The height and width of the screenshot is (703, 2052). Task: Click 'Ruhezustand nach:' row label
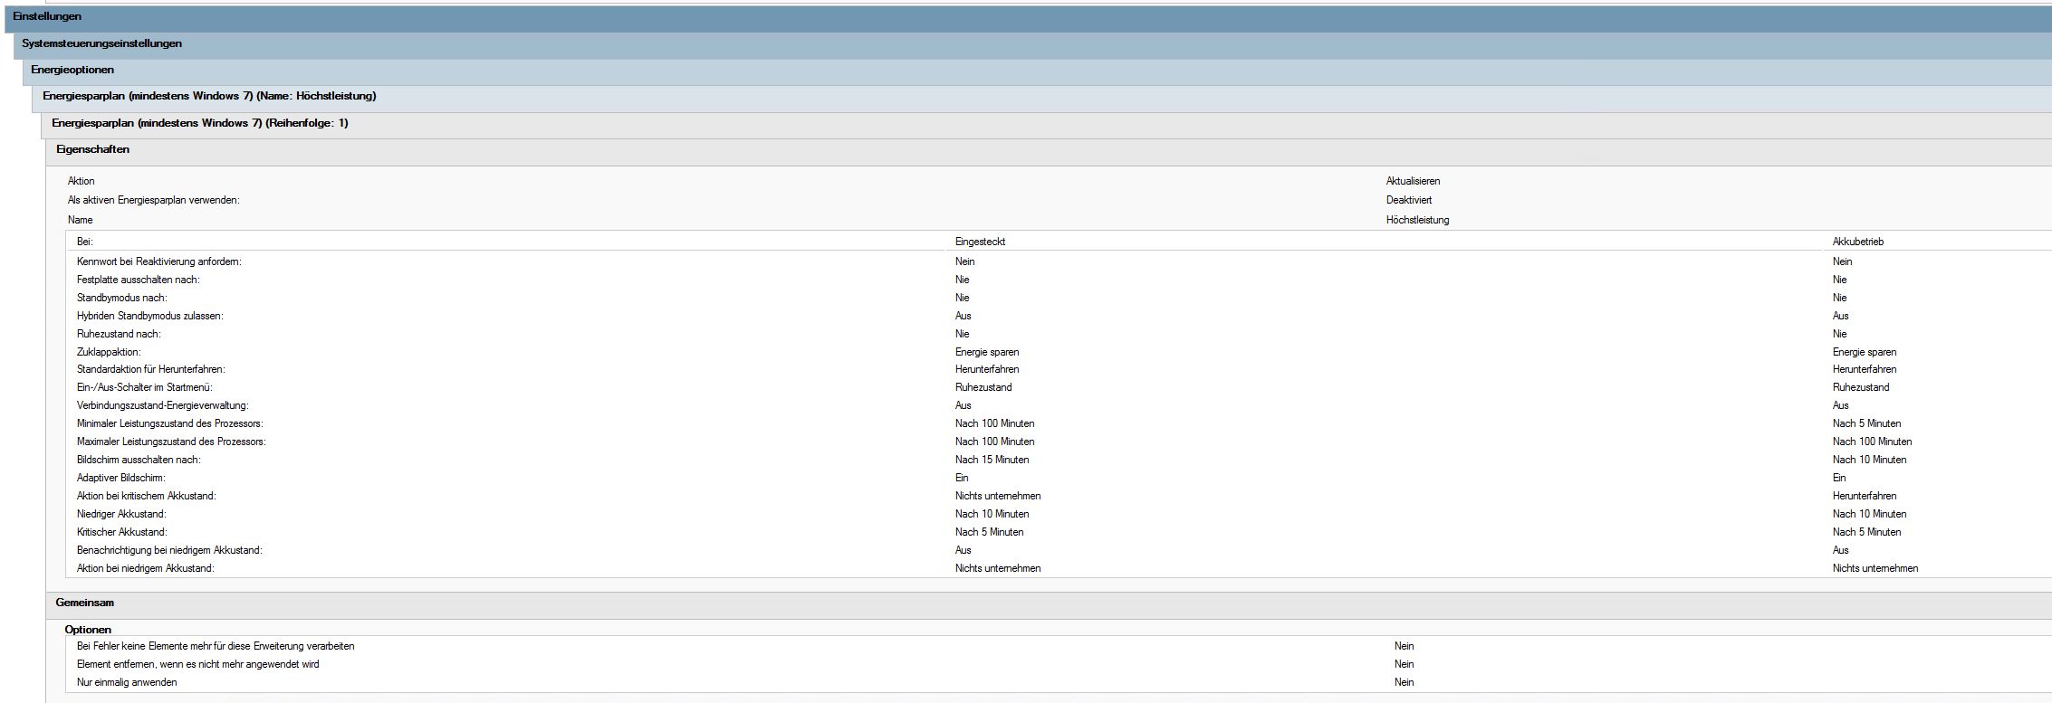click(118, 334)
